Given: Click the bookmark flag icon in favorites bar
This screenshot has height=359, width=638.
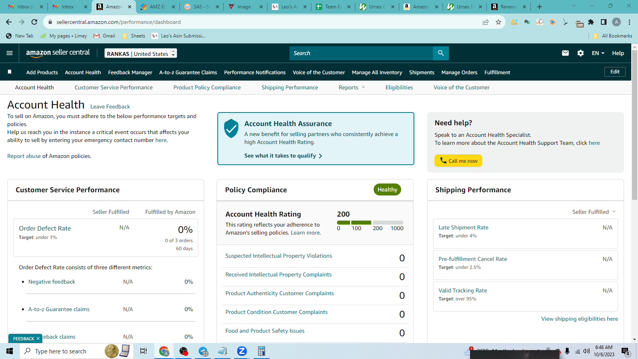Looking at the screenshot, I should point(10,72).
